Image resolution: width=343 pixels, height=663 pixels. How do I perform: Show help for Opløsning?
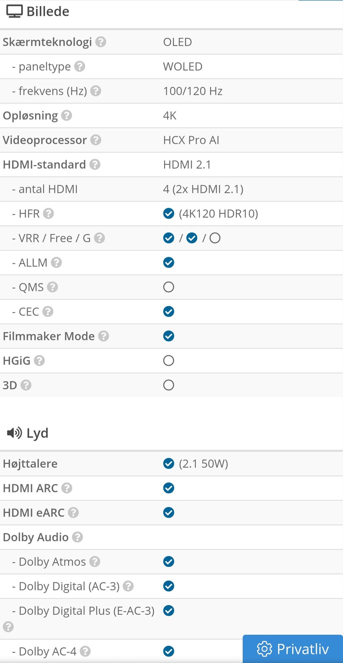pyautogui.click(x=66, y=116)
